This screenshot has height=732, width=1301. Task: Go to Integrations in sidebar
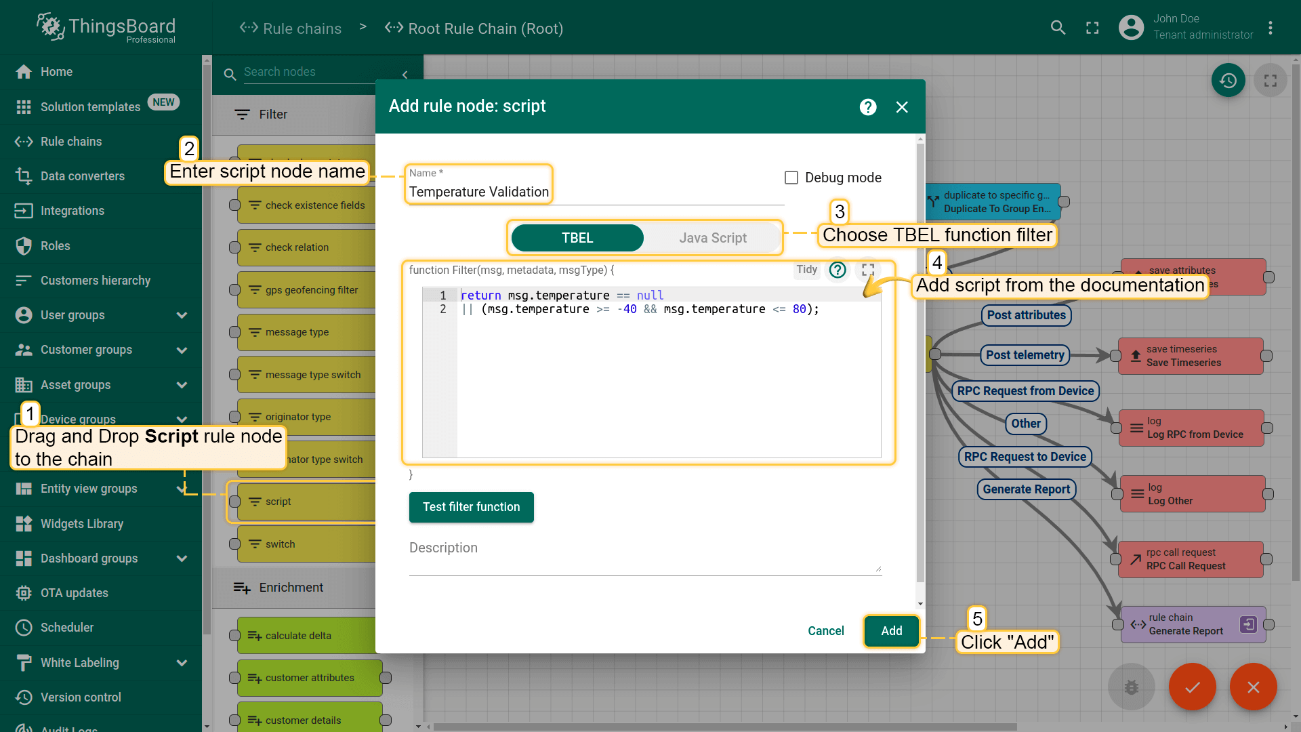click(x=72, y=211)
